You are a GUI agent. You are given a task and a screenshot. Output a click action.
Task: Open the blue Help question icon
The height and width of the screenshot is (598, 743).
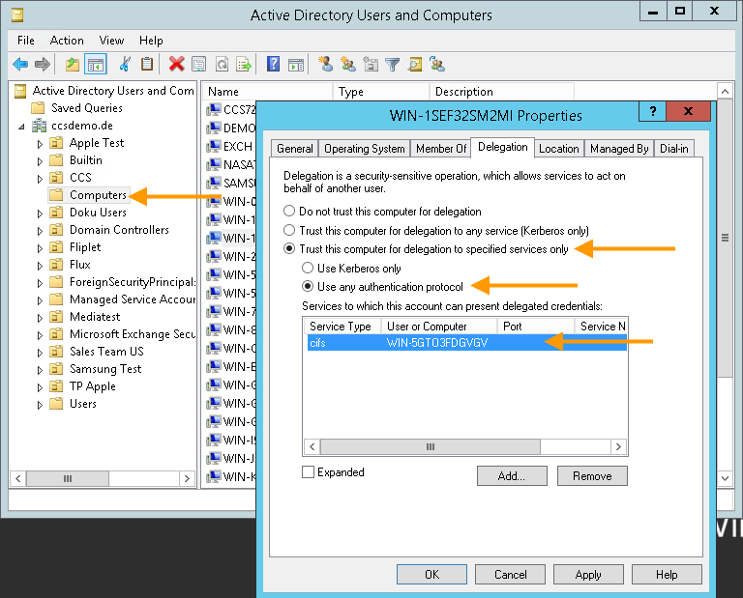(274, 64)
